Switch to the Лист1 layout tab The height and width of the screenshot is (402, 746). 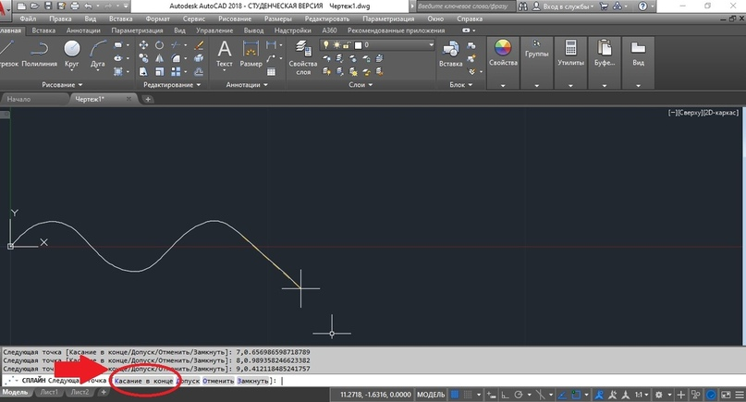(49, 393)
